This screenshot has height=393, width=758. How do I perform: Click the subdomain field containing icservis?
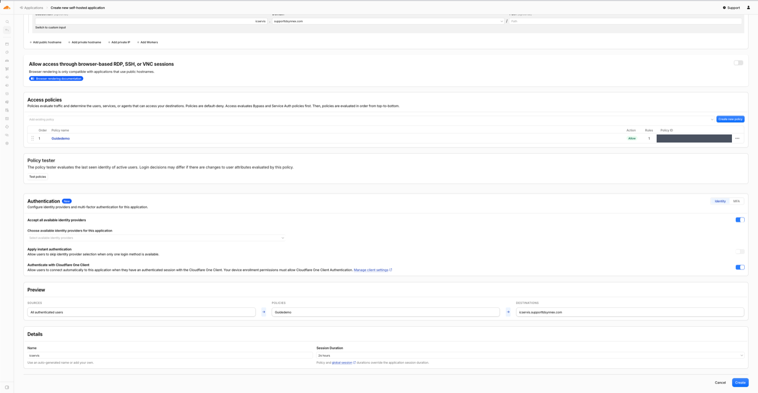click(151, 21)
